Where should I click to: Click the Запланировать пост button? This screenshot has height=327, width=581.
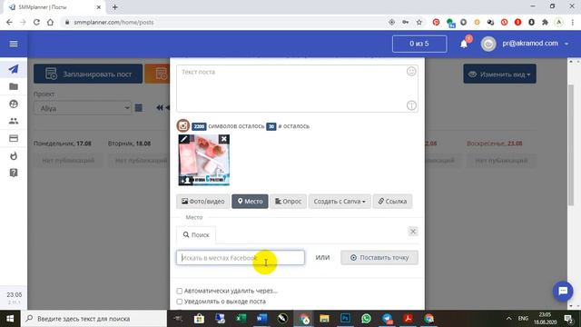click(88, 74)
